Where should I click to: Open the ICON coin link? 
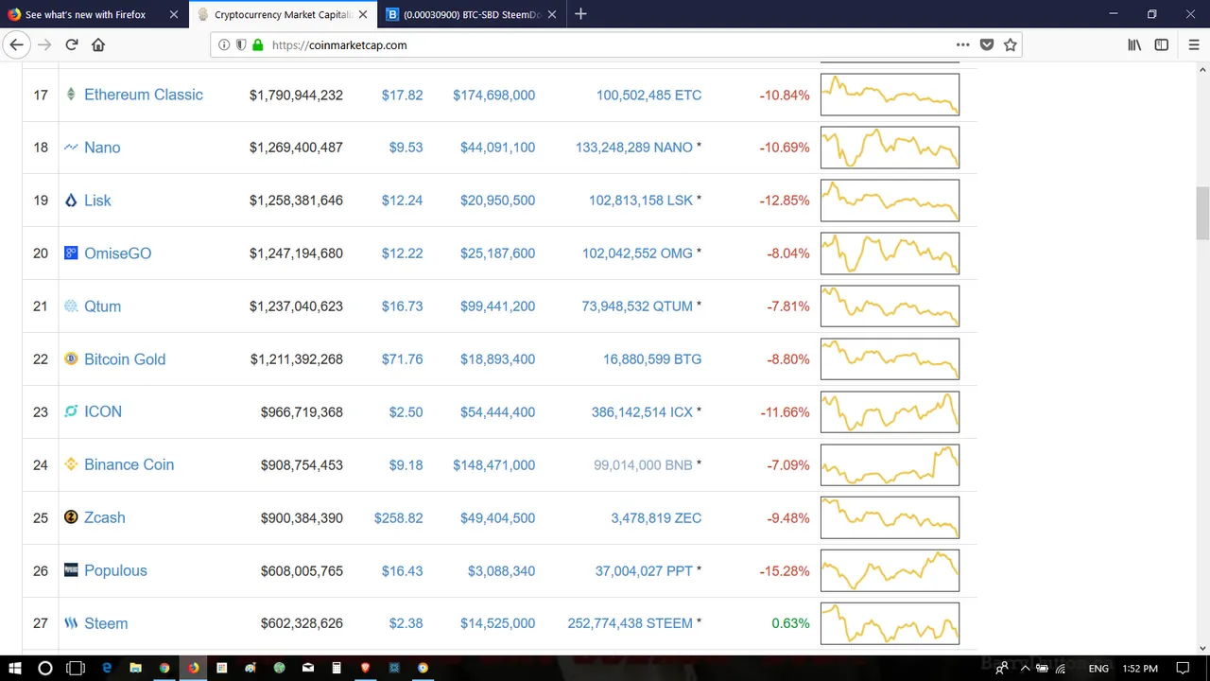point(103,411)
